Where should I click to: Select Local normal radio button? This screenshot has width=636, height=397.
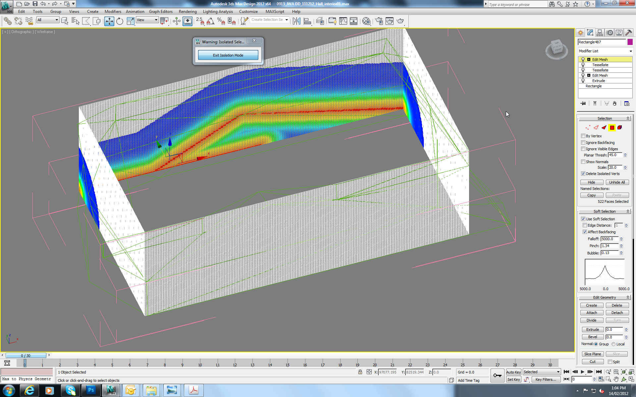coord(613,344)
